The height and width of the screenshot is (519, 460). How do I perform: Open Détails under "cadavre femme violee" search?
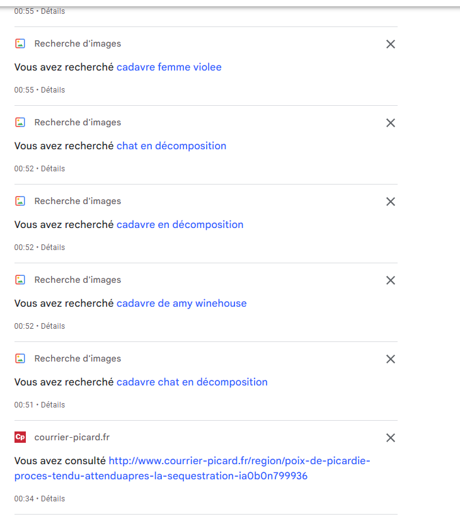tap(53, 90)
